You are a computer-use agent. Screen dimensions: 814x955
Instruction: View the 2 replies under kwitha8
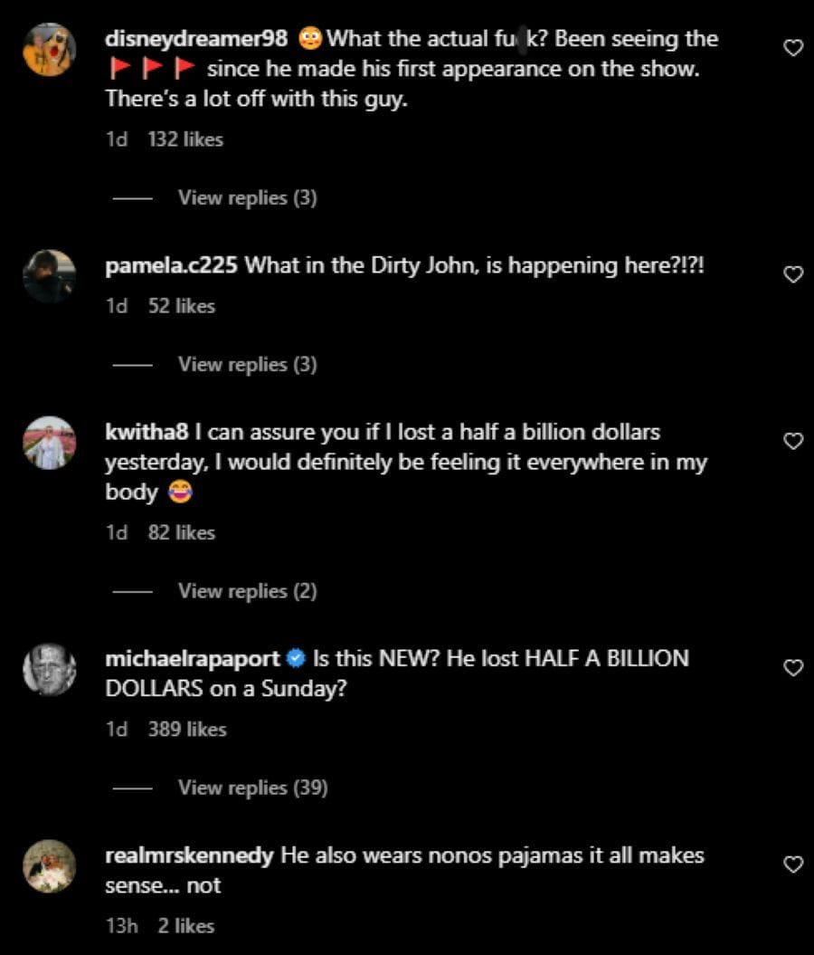tap(247, 591)
